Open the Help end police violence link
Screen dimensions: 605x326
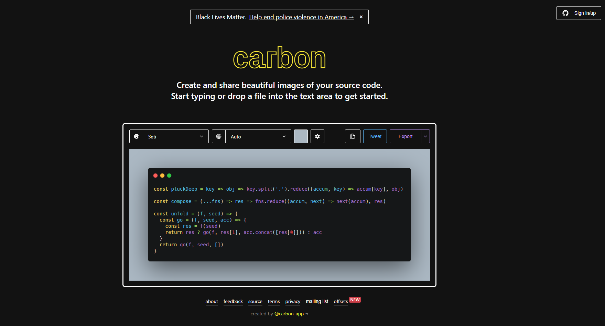[301, 17]
